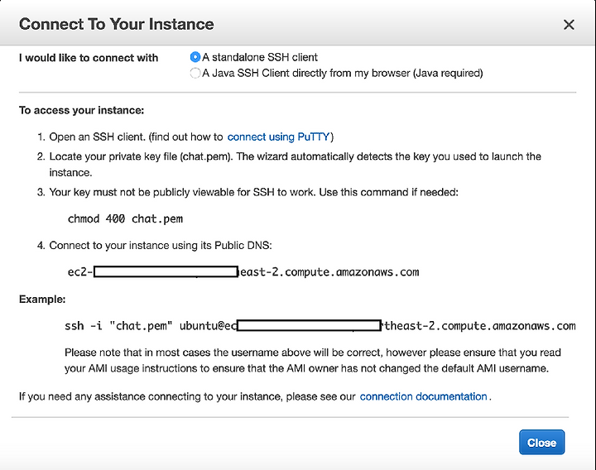Image resolution: width=596 pixels, height=470 pixels.
Task: Open the connection documentation link
Action: pyautogui.click(x=424, y=396)
